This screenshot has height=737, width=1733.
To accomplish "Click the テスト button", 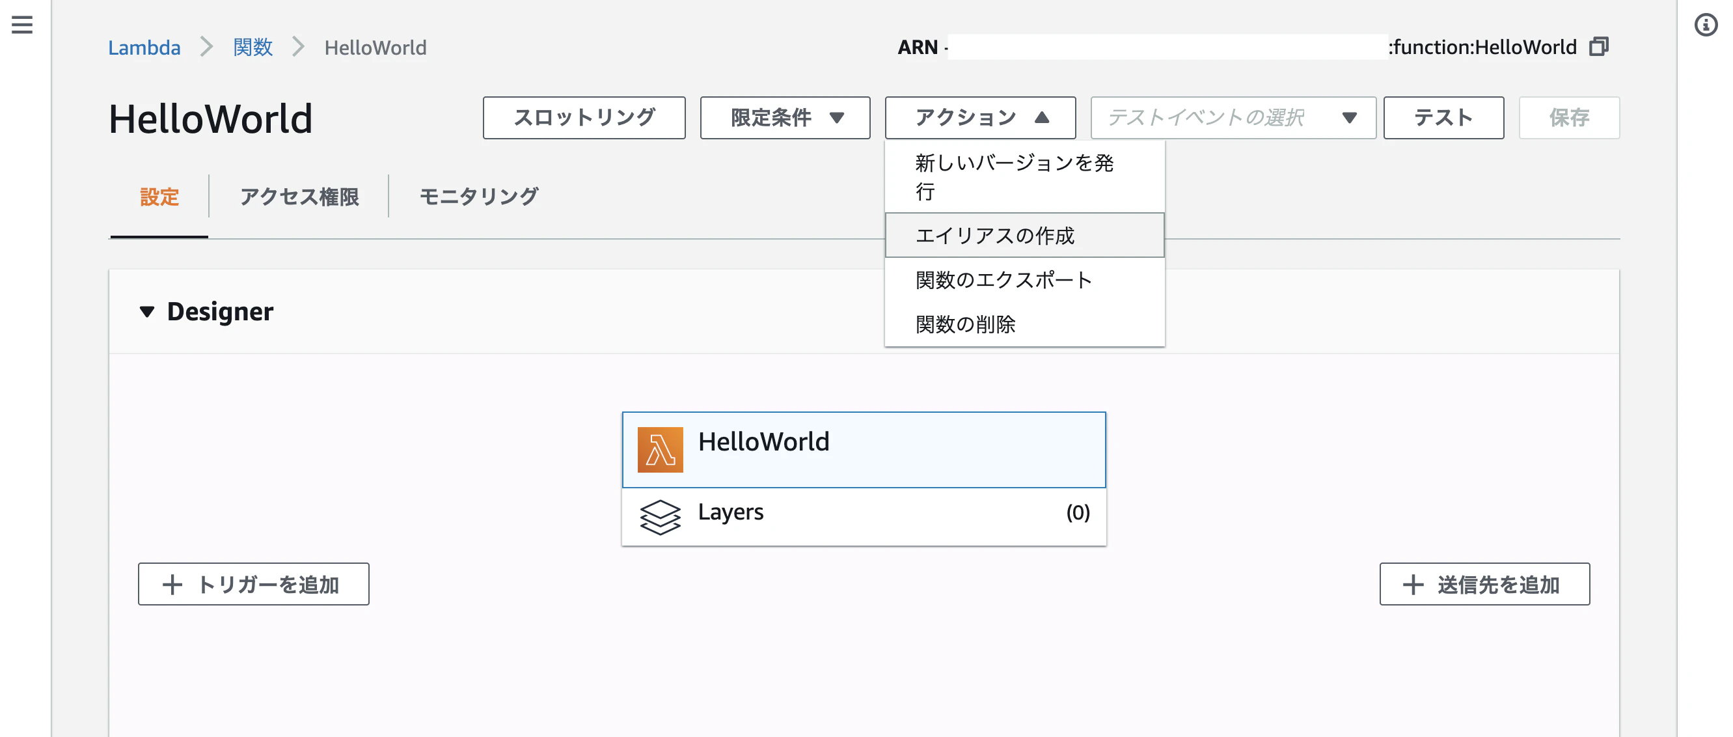I will point(1443,118).
